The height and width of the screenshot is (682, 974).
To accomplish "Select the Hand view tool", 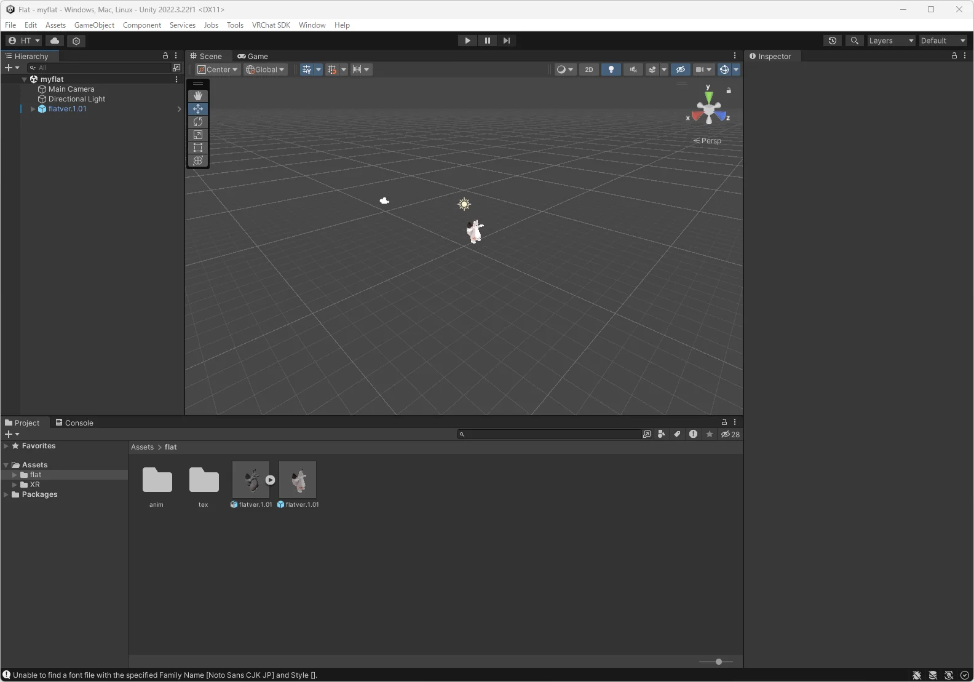I will (x=197, y=96).
